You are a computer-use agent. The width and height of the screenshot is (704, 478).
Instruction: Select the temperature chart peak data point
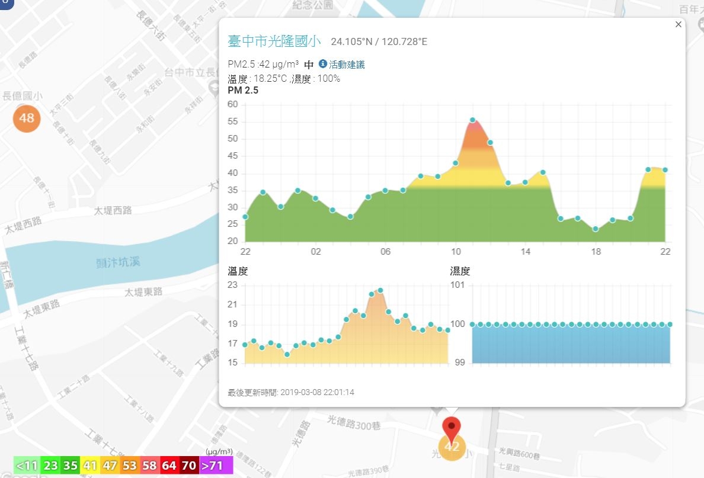coord(380,290)
